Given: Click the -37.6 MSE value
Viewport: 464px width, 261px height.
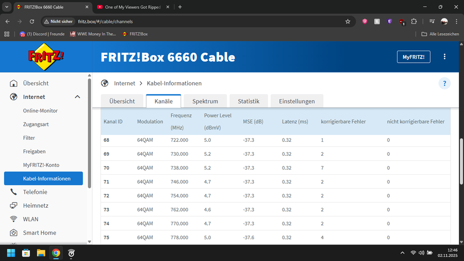Looking at the screenshot, I should tap(248, 237).
